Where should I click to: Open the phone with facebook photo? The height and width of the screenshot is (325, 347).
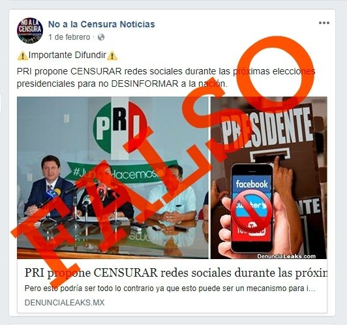(x=269, y=178)
